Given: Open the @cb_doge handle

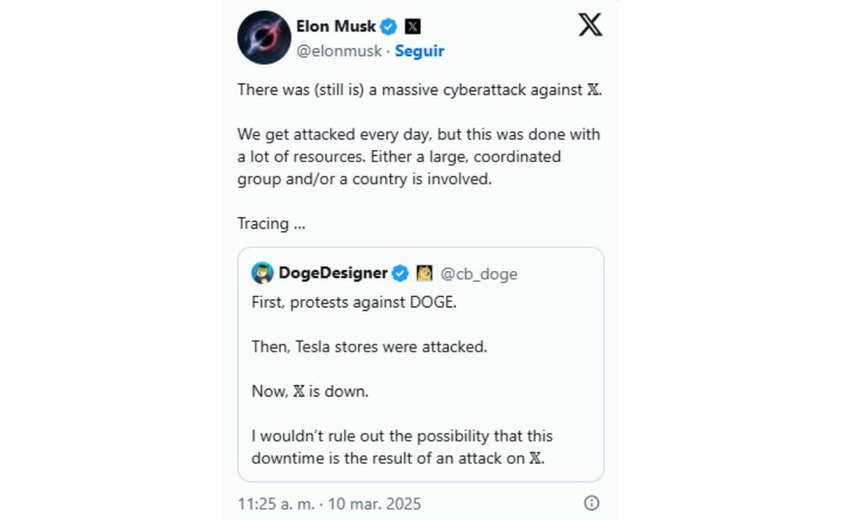Looking at the screenshot, I should (x=479, y=273).
